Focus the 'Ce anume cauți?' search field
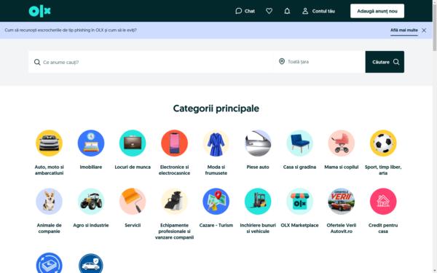 tap(151, 62)
